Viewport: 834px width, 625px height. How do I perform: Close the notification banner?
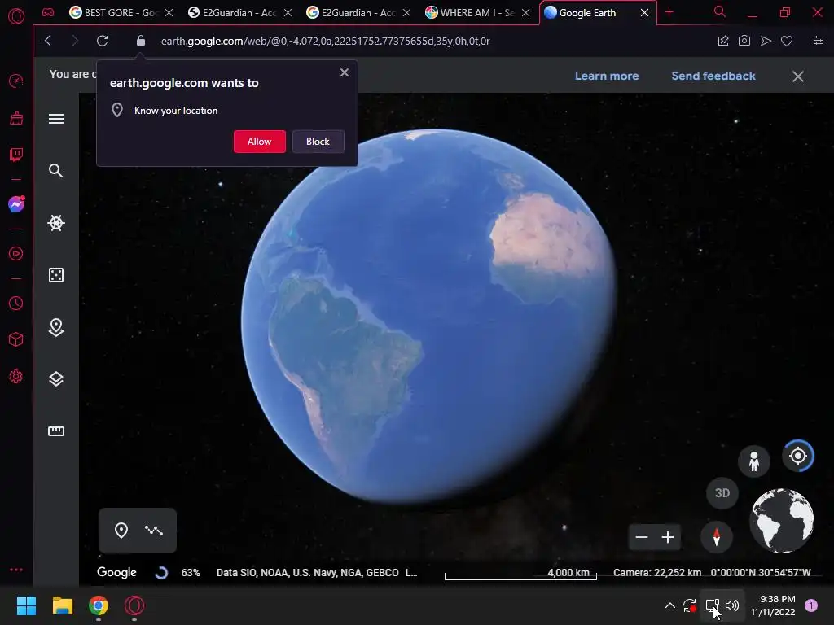798,76
